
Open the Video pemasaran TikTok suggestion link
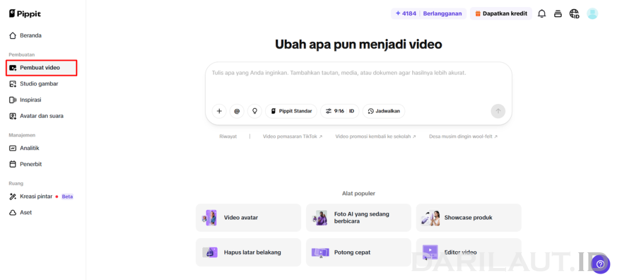click(x=292, y=136)
